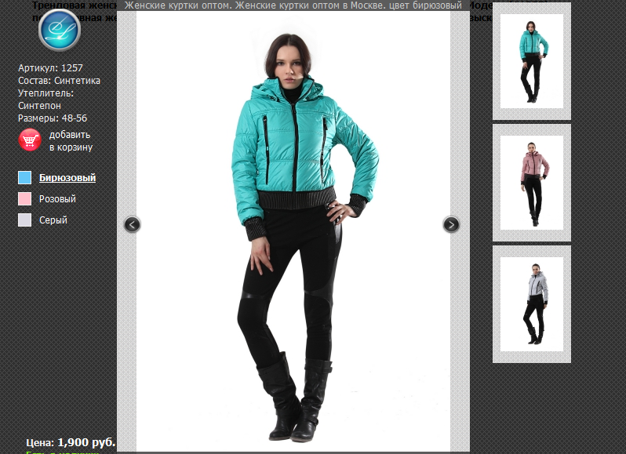The height and width of the screenshot is (454, 626).
Task: Pick the turquoise color swatch
Action: pyautogui.click(x=25, y=177)
